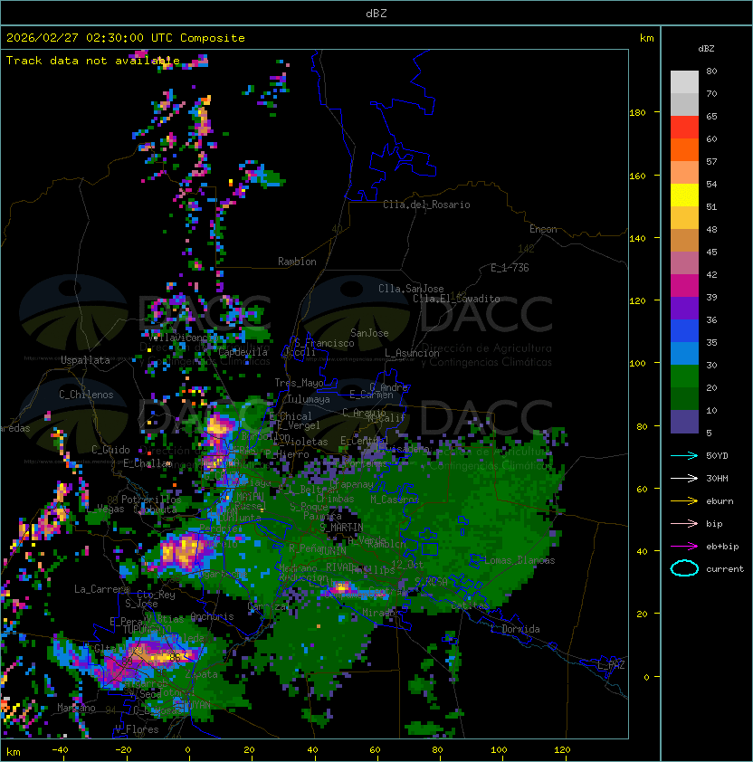This screenshot has width=753, height=762.
Task: Click the '2026/02/27 02:30:00 UTC Composite' timestamp
Action: (126, 38)
